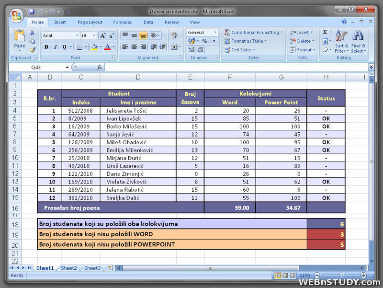Click the vertical scrollbar thumb
This screenshot has height=288, width=383.
pyautogui.click(x=372, y=161)
